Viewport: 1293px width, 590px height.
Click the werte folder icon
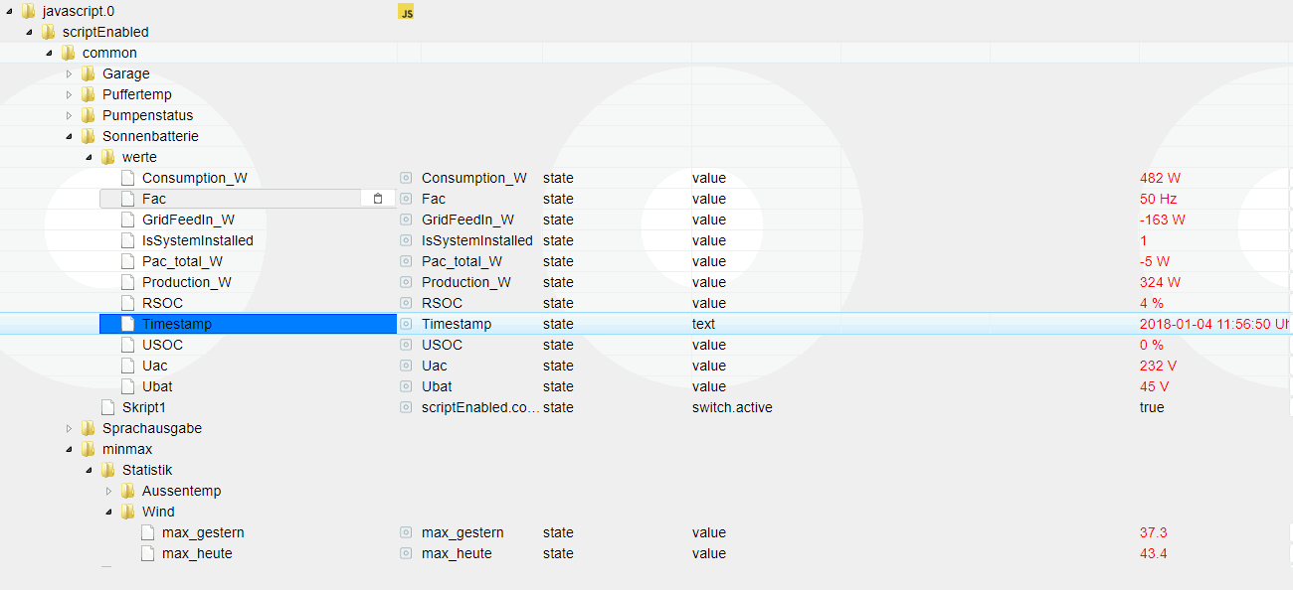click(x=108, y=157)
